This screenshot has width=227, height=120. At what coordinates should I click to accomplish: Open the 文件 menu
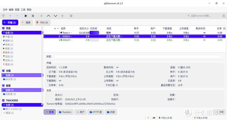(5, 10)
